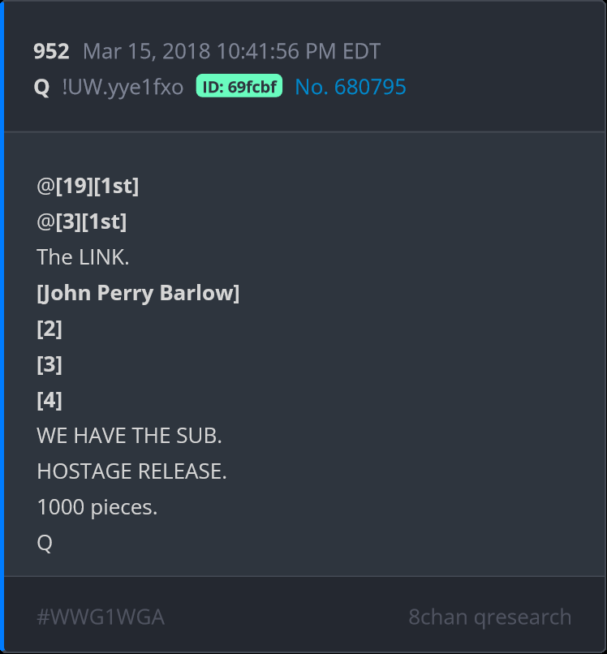This screenshot has height=654, width=607.
Task: Click the bold [3] marker
Action: click(x=50, y=364)
